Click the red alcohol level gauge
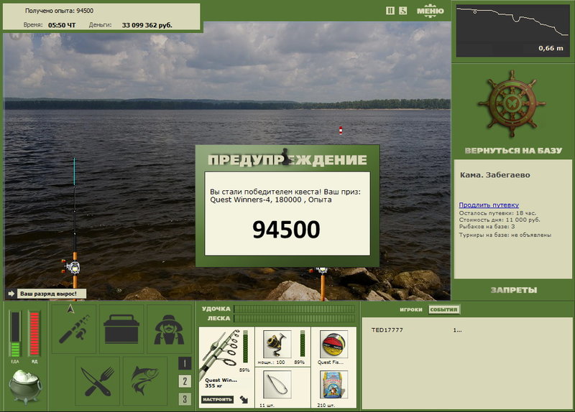This screenshot has height=412, width=575. pyautogui.click(x=34, y=334)
